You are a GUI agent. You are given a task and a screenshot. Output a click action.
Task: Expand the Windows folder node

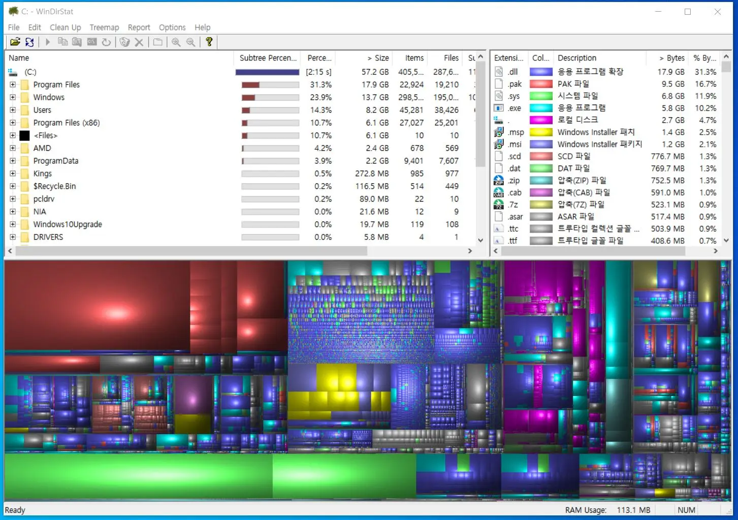13,97
